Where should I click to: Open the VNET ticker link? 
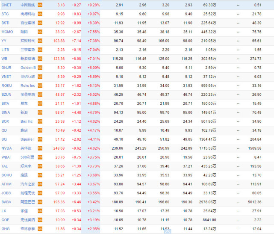tap(6, 77)
